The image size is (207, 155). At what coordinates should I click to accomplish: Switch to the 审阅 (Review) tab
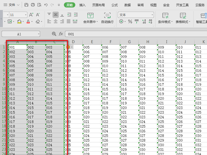pos(141,5)
